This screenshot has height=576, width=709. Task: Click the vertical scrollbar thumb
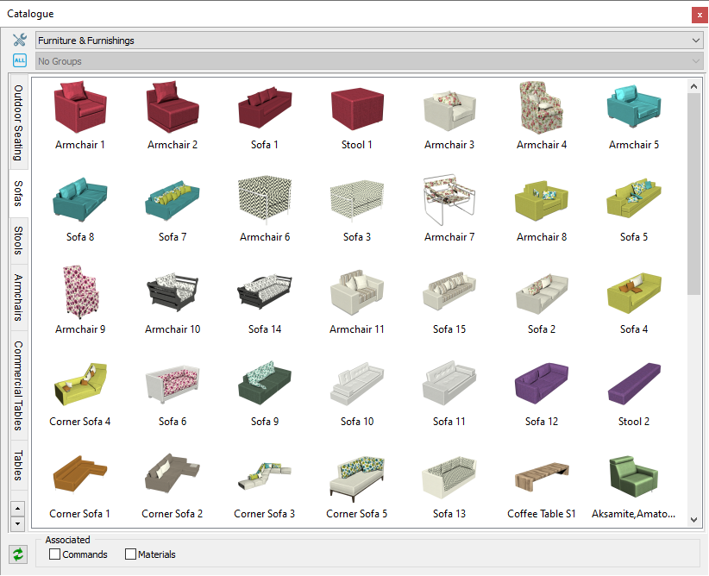(694, 194)
